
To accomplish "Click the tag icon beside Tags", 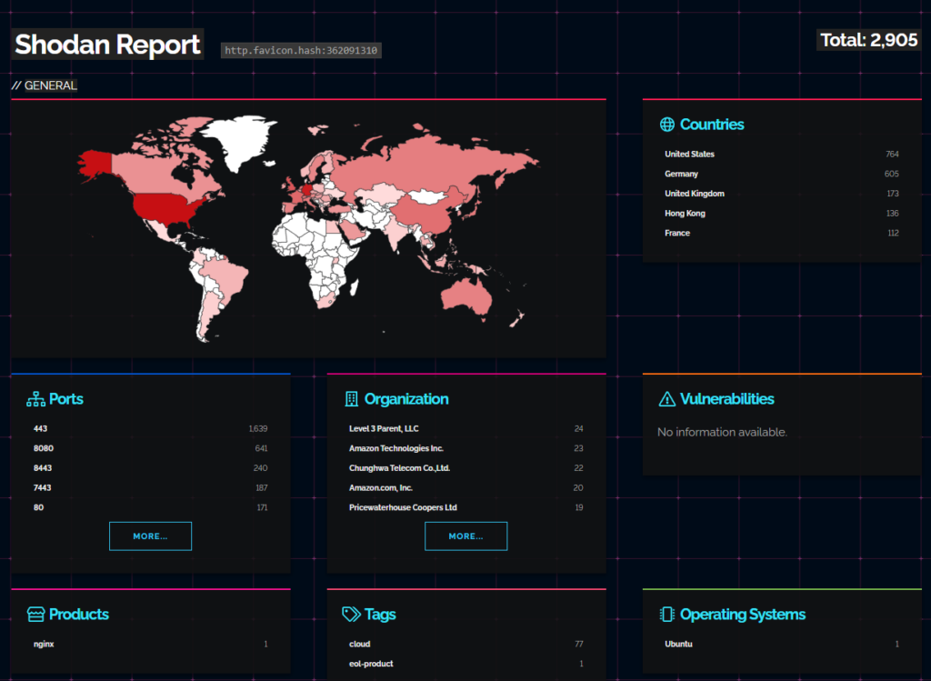I will point(351,615).
